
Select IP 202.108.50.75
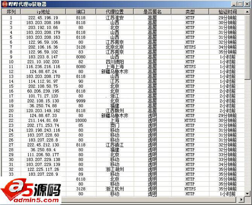click(43, 86)
